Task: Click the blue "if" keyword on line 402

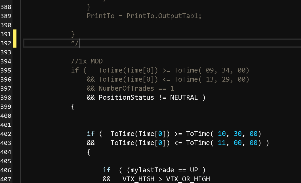Action: pyautogui.click(x=91, y=134)
